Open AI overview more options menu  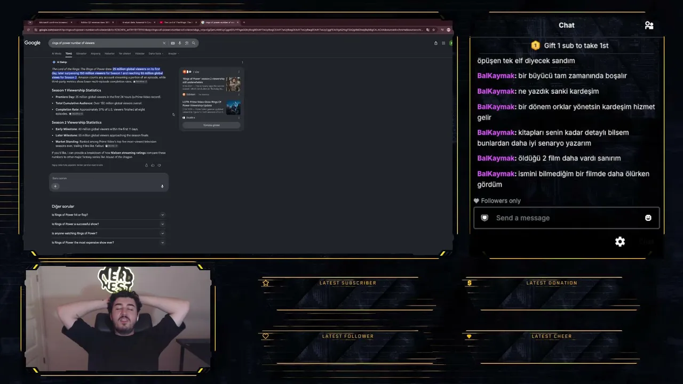coord(242,62)
